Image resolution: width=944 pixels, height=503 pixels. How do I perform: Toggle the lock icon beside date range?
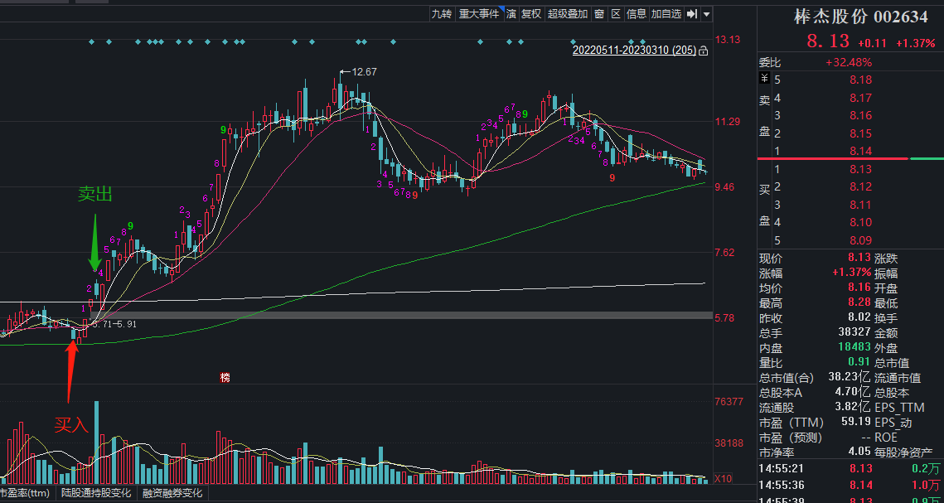click(x=704, y=51)
